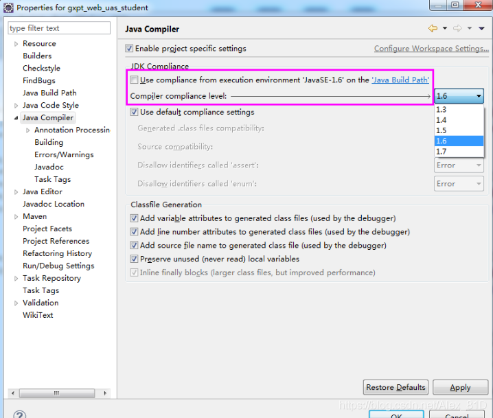Collapse the Java Compiler tree node
Image resolution: width=493 pixels, height=418 pixels.
[16, 118]
